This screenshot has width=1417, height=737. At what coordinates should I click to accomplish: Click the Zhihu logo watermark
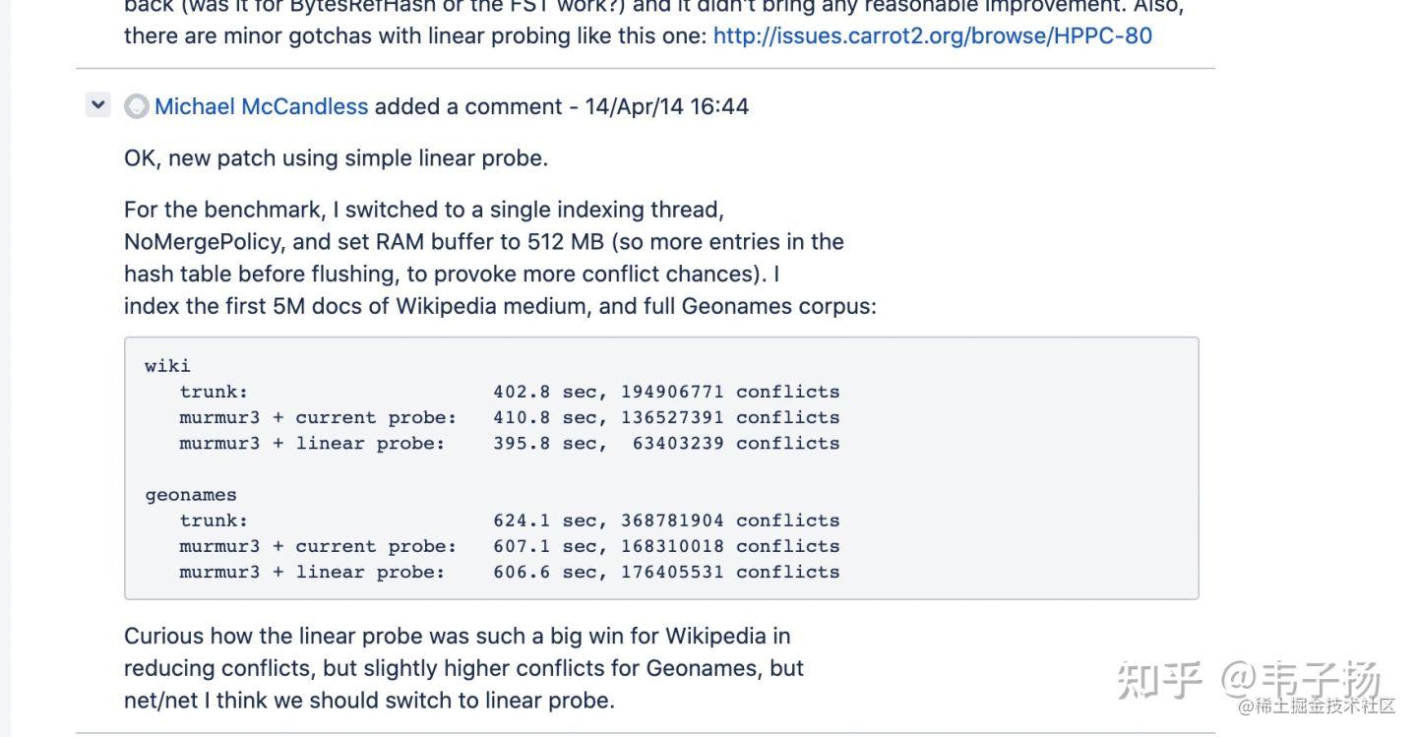[x=1160, y=679]
